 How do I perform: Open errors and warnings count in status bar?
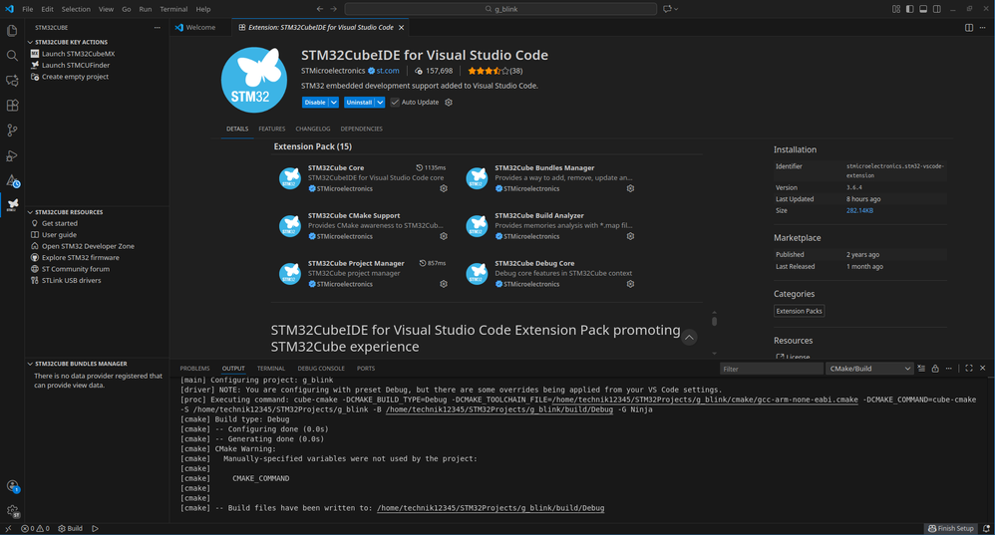click(35, 529)
